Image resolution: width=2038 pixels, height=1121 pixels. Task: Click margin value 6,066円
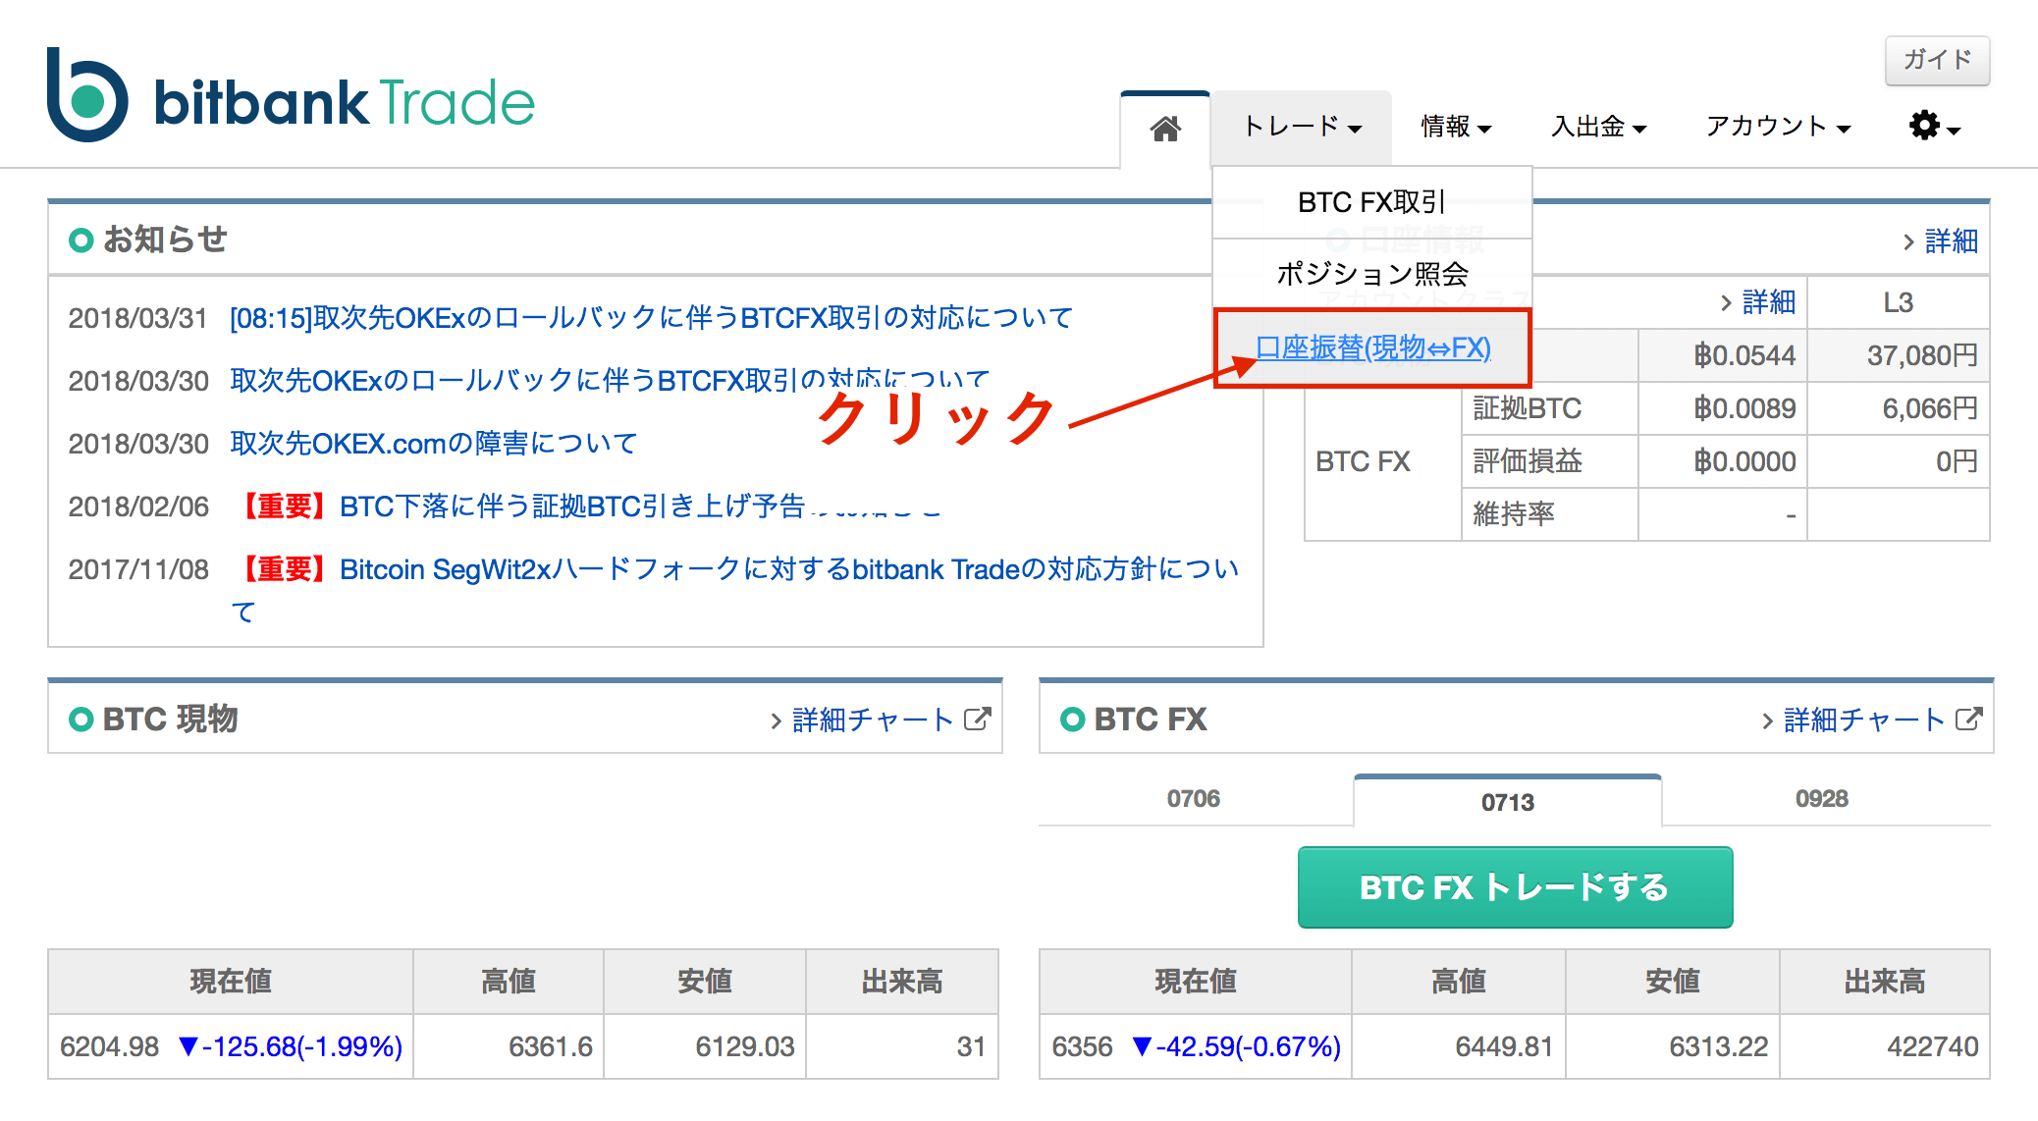pos(1930,408)
